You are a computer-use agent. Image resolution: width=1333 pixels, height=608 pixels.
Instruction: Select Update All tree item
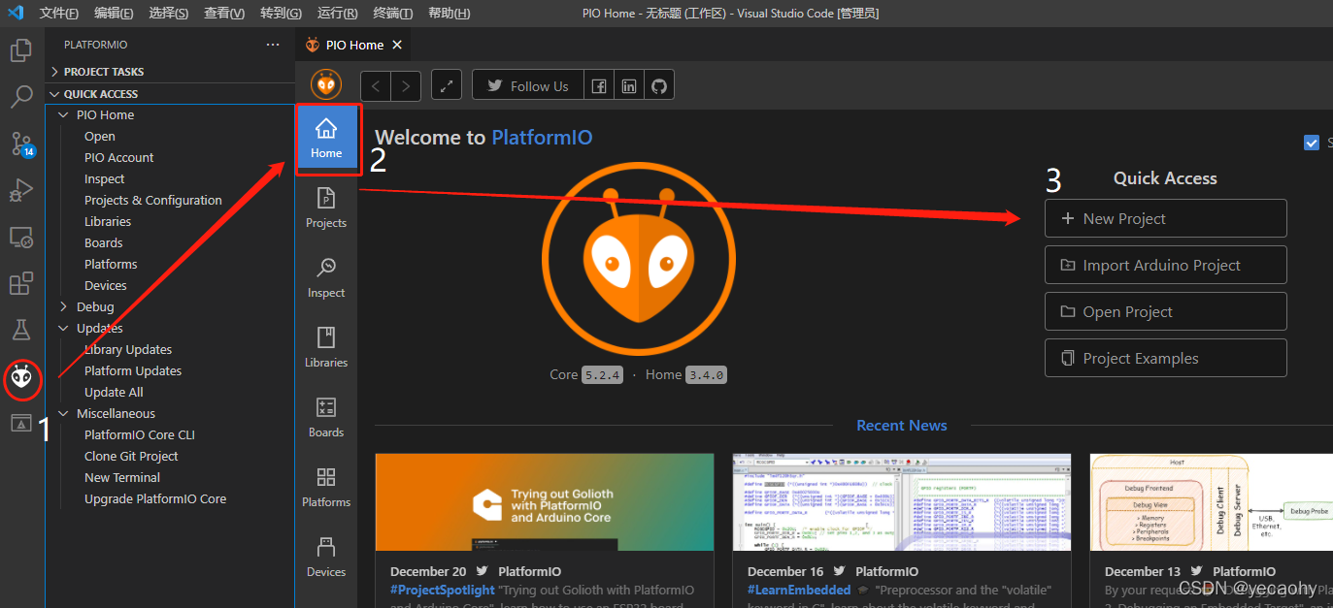pos(114,392)
